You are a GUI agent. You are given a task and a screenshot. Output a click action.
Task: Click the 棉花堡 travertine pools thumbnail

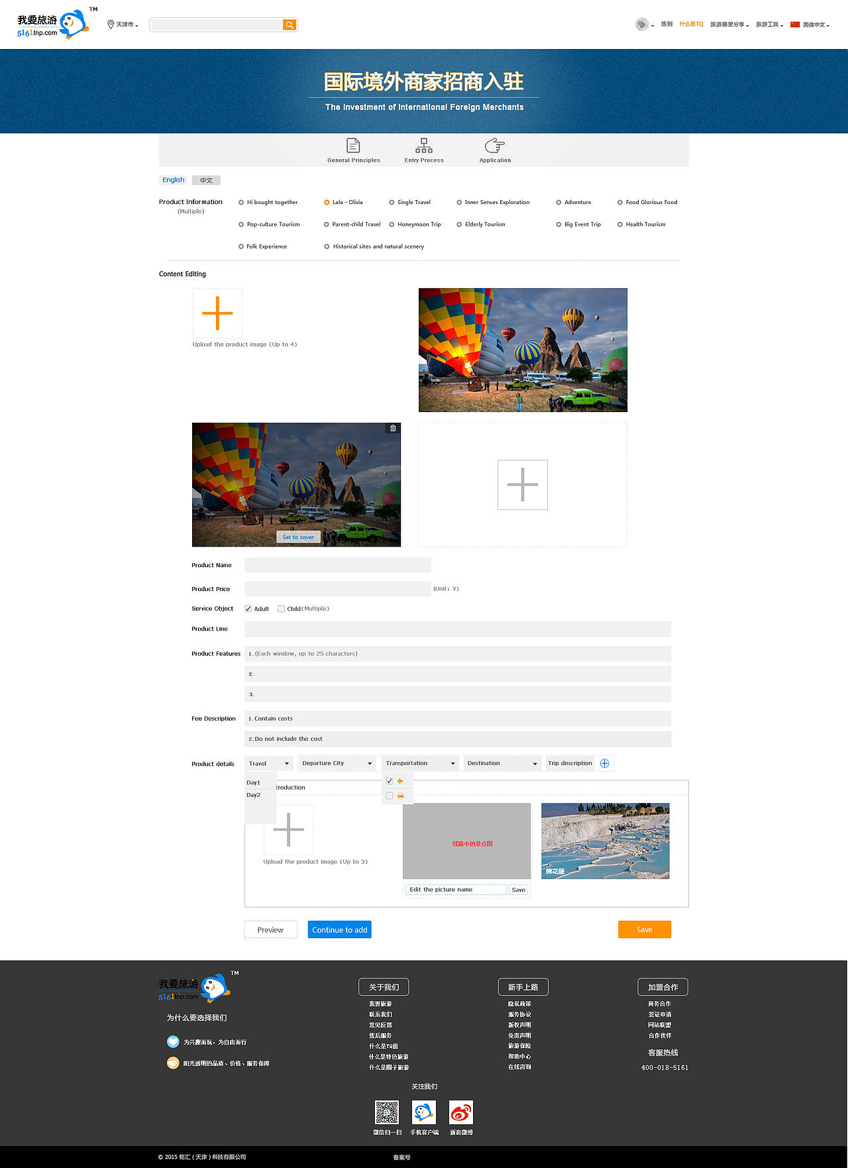coord(606,841)
